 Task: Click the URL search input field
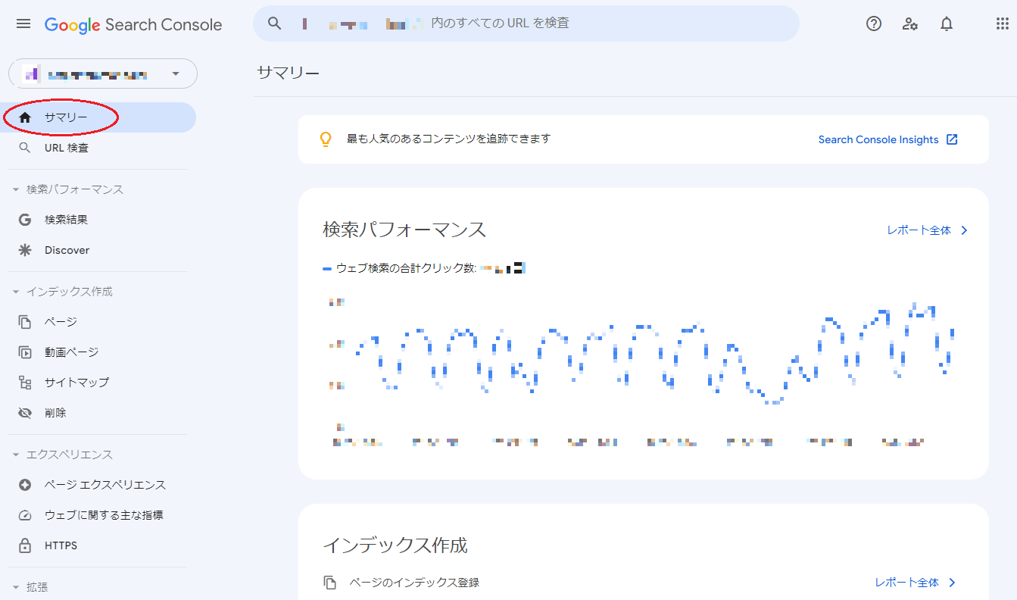pyautogui.click(x=530, y=23)
